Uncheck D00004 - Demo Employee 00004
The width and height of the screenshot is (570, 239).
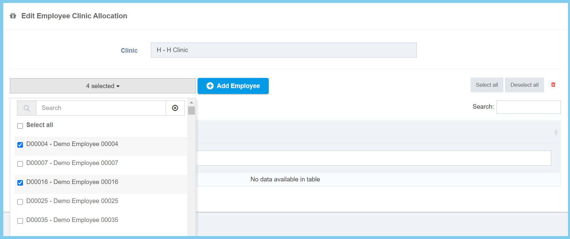pyautogui.click(x=20, y=145)
